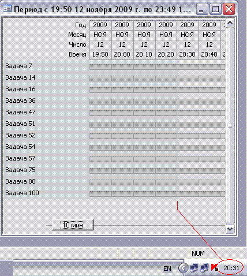Click the EN language indicator
Viewport: 247px width, 276px height.
pyautogui.click(x=167, y=268)
